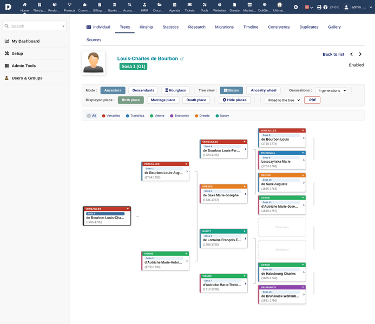Image resolution: width=375 pixels, height=324 pixels.
Task: Open Third parties module icon
Action: point(40,4)
